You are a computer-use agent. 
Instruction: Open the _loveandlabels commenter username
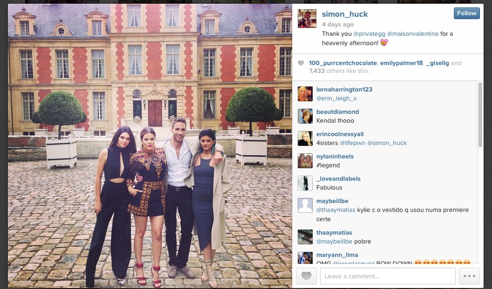click(x=338, y=178)
